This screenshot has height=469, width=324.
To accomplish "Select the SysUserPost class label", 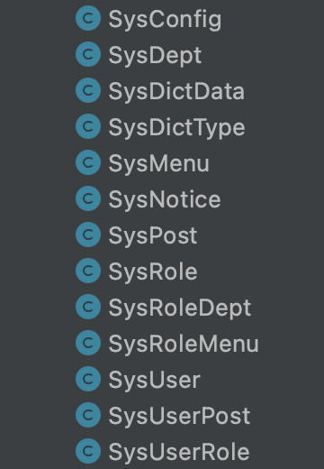I will click(179, 417).
